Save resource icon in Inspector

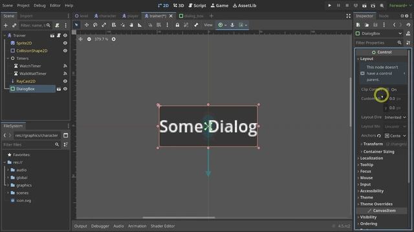(375, 24)
